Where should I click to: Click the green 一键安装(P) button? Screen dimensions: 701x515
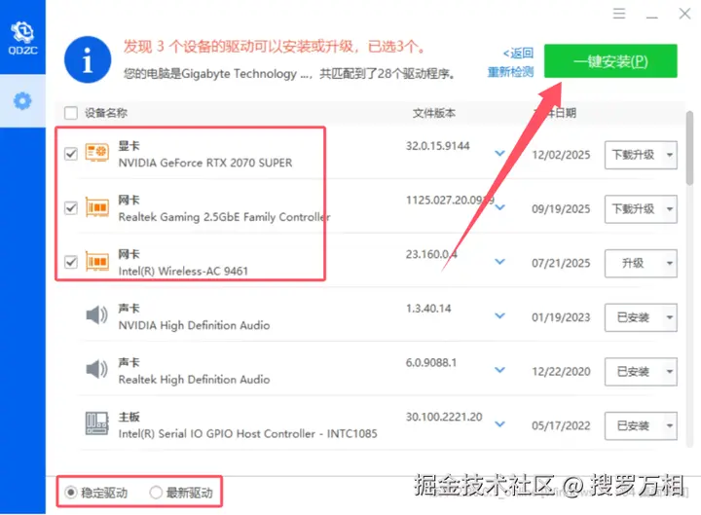pos(610,61)
